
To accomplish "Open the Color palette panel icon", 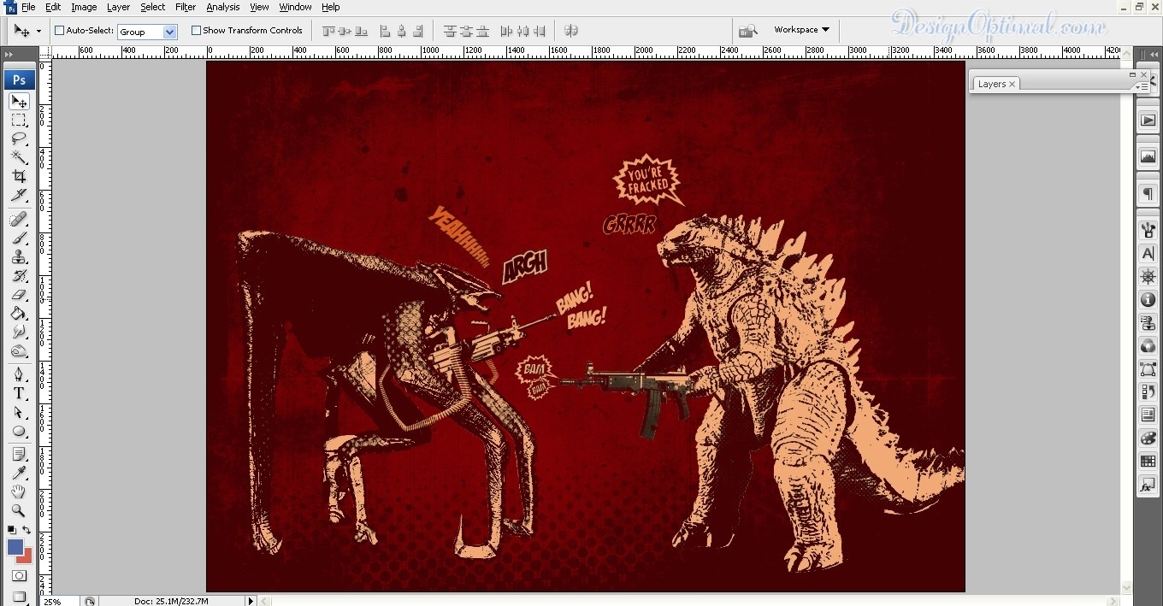I will (x=1148, y=438).
